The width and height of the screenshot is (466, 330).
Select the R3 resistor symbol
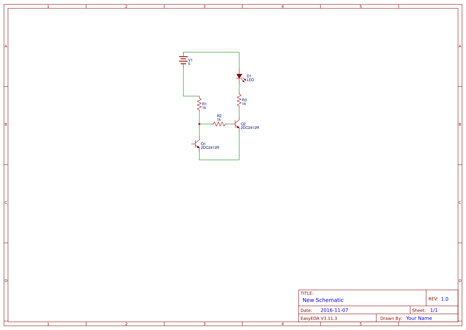click(239, 100)
